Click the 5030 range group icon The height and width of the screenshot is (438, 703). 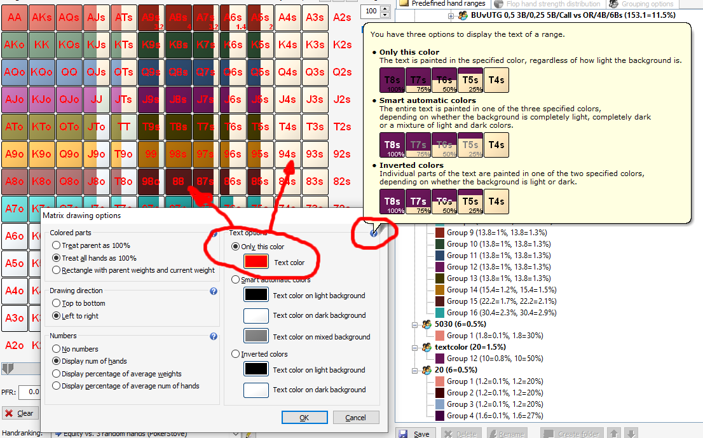coord(427,324)
